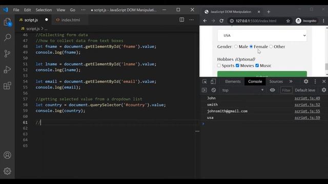Viewport: 328px width, 184px height.
Task: Open the Extensions view
Action: (x=7, y=85)
